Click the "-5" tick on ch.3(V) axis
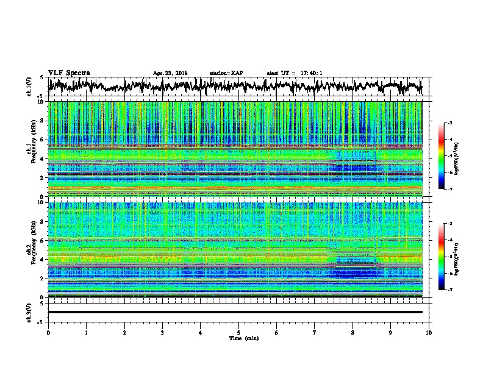The image size is (483, 373). coord(41,322)
